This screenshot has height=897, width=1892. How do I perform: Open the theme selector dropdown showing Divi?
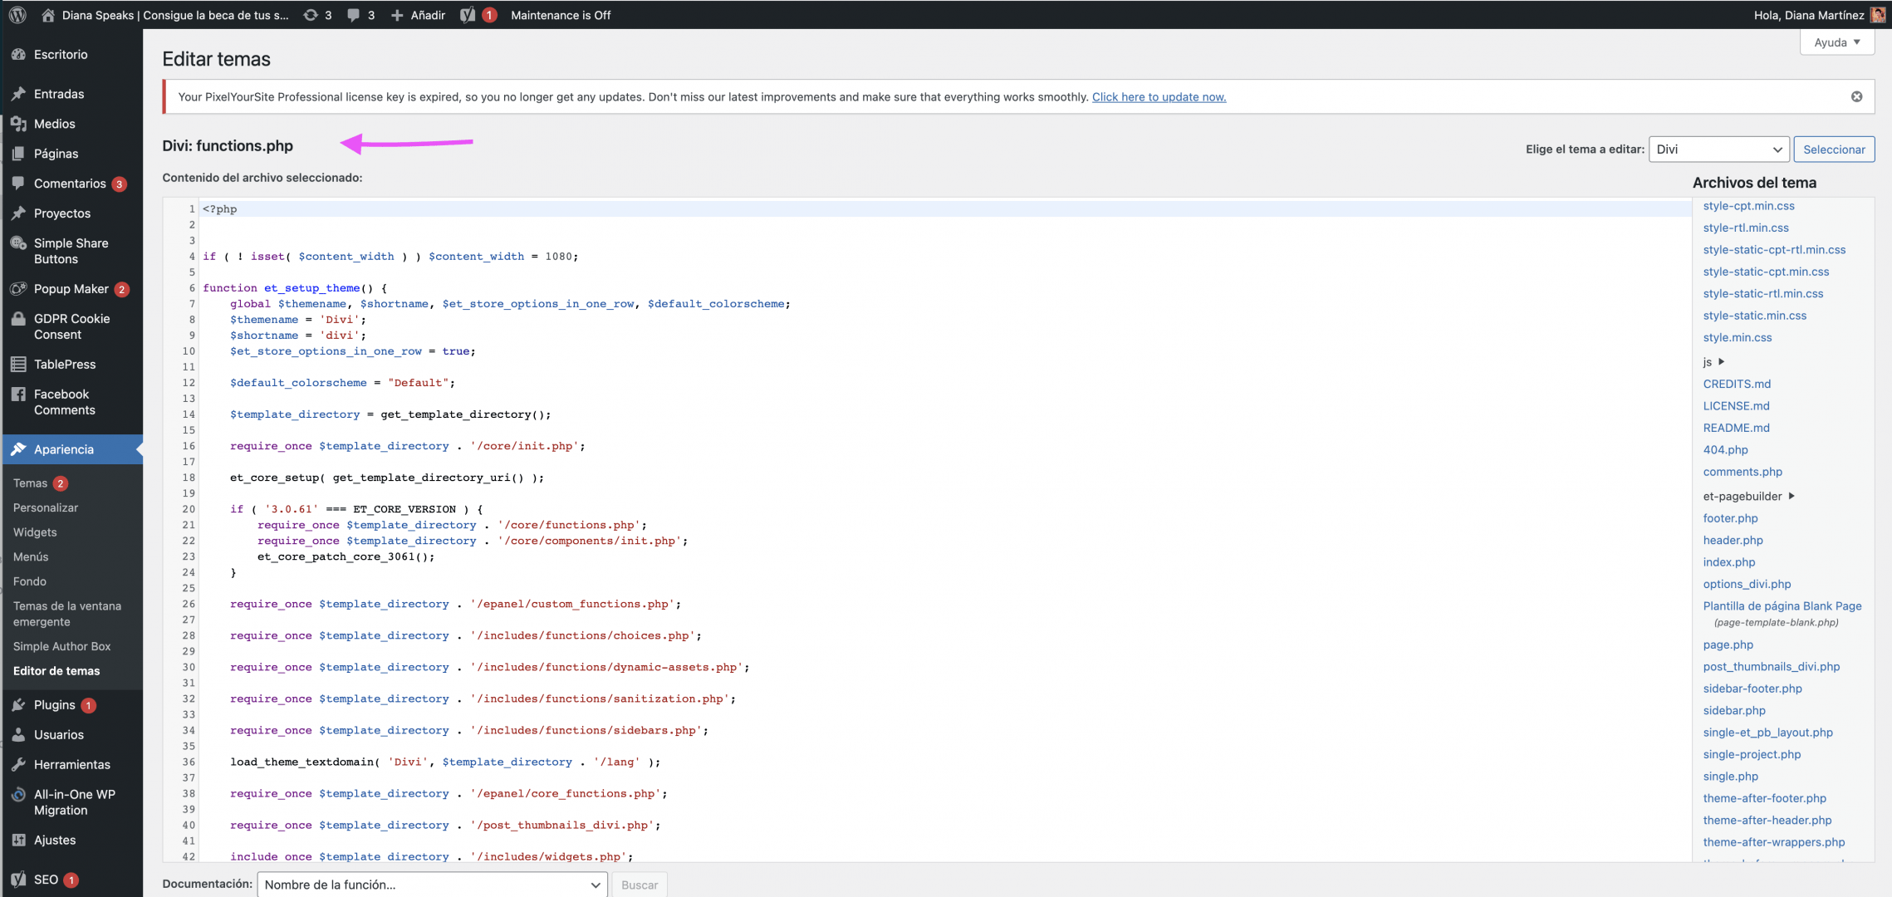pos(1718,149)
